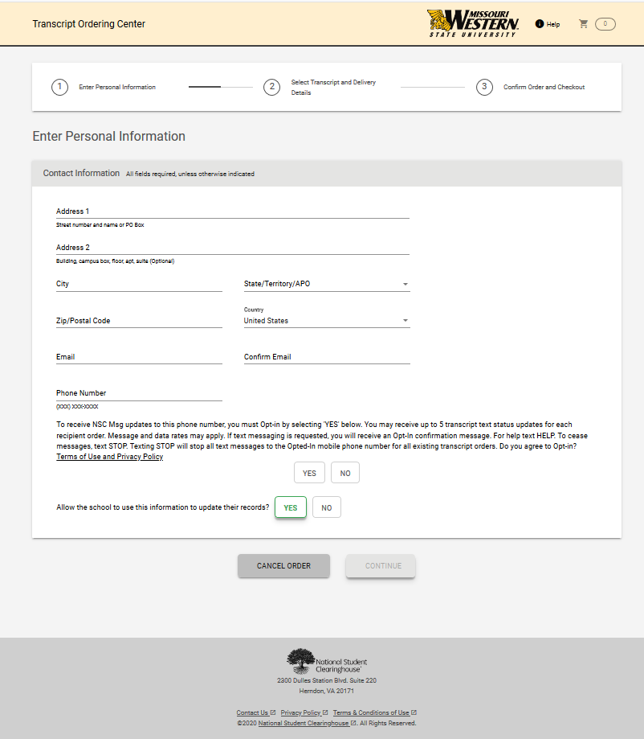Click into the Email field

click(139, 357)
